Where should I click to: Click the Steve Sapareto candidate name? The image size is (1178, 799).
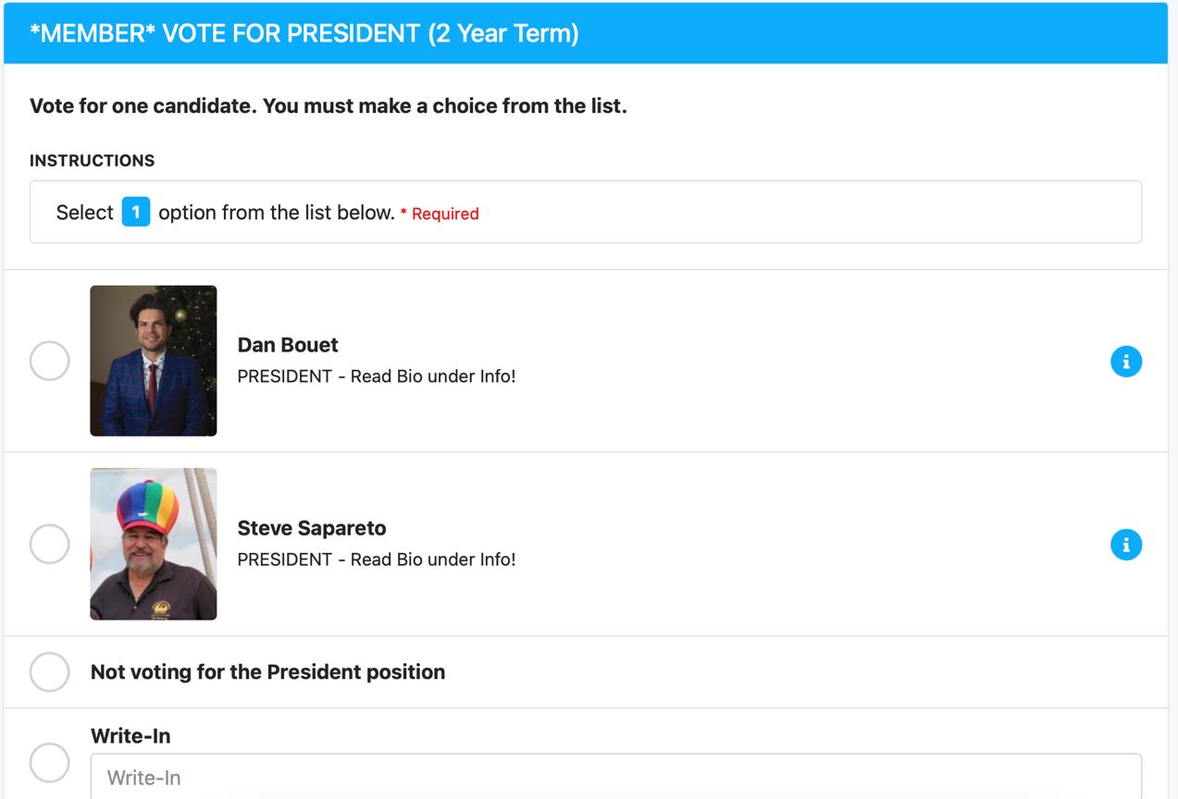[x=312, y=528]
